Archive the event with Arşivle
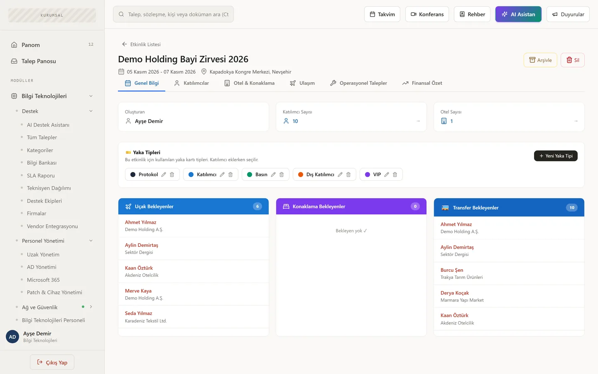The image size is (598, 374). click(540, 60)
